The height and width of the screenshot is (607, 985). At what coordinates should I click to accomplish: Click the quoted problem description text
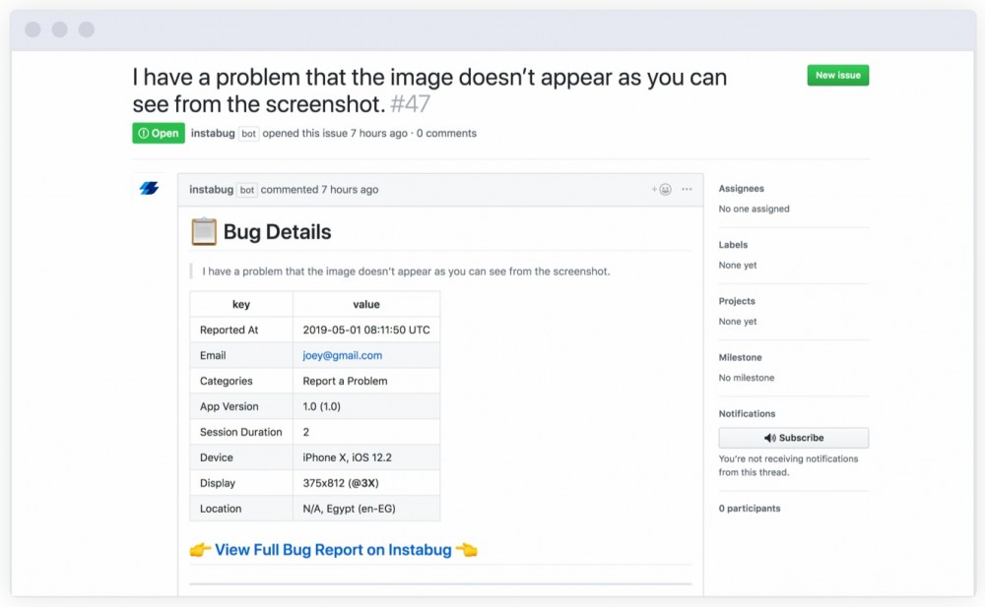[x=406, y=272]
